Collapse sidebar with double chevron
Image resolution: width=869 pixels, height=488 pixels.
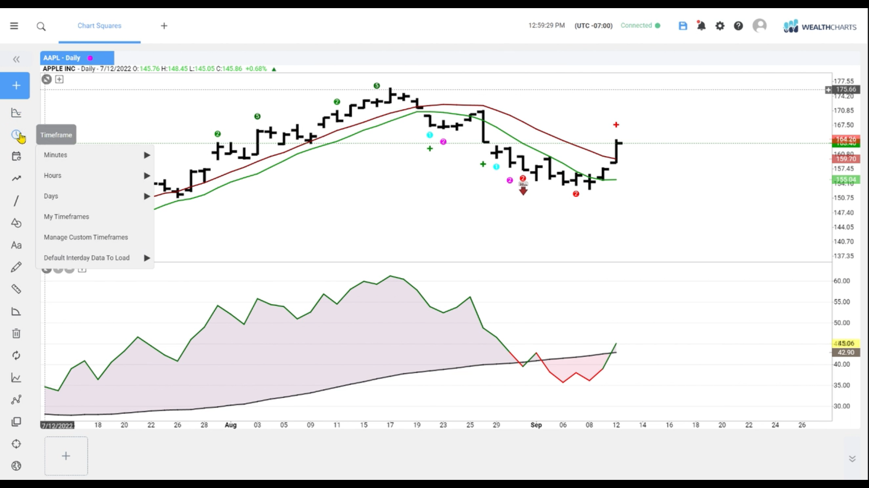click(x=16, y=59)
